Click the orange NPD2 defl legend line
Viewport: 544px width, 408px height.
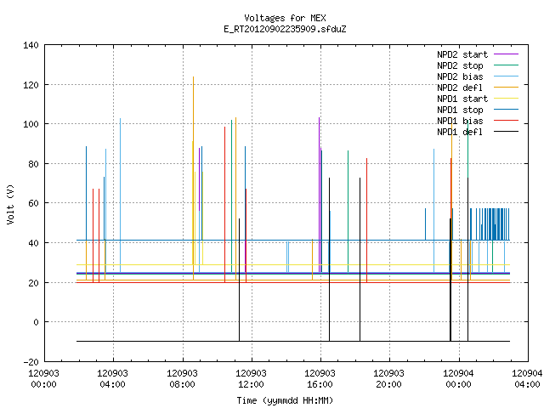tap(507, 87)
